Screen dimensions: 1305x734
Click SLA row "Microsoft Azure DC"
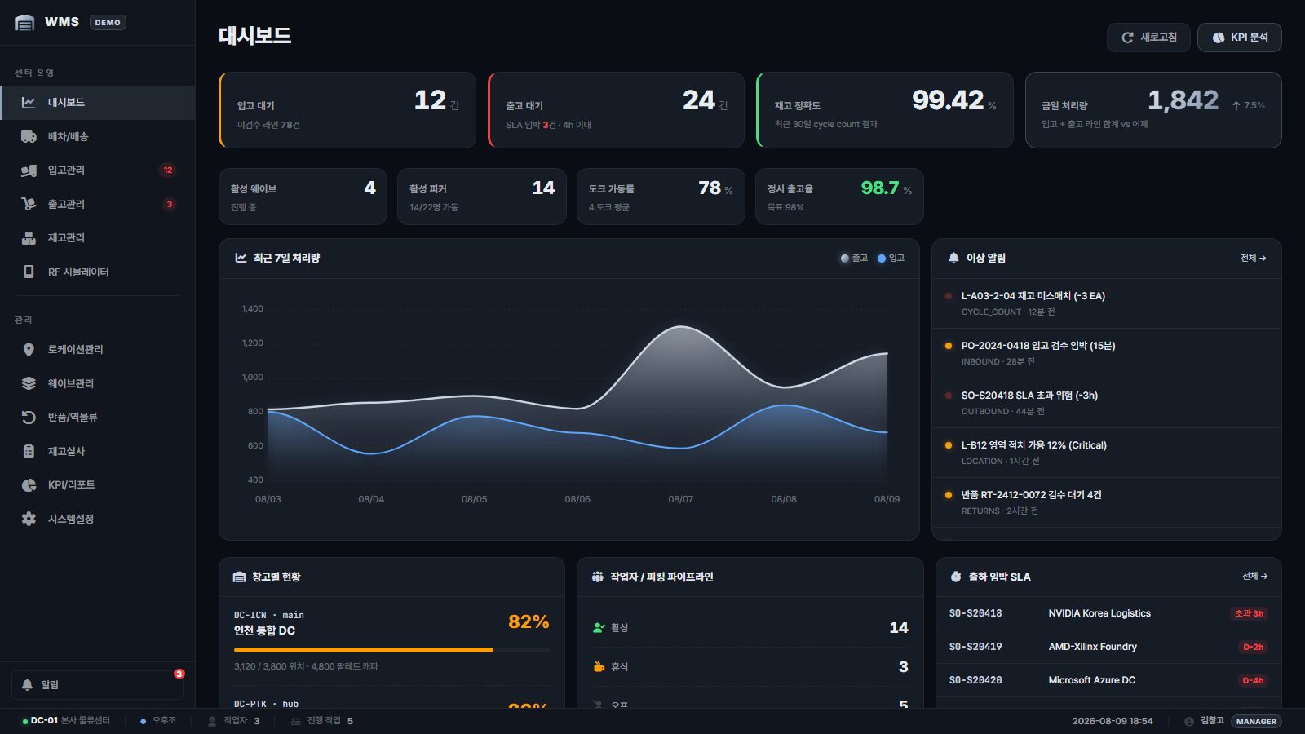(1108, 680)
